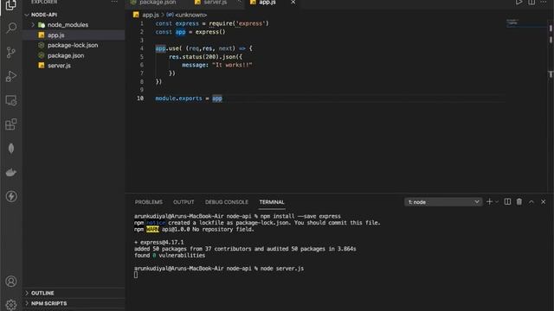Open the terminal selector dropdown '1: node'

443,201
